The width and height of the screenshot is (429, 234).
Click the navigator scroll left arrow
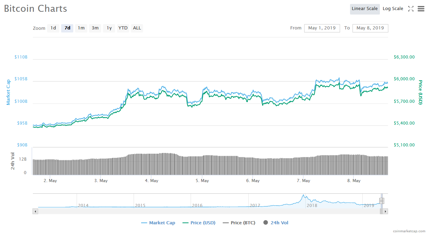pos(35,211)
